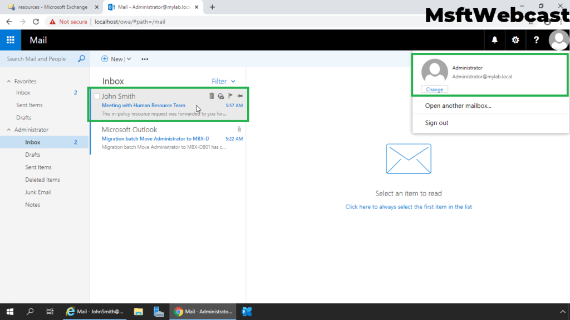This screenshot has width=570, height=320.
Task: Open File Explorer from the taskbar
Action: [x=139, y=312]
